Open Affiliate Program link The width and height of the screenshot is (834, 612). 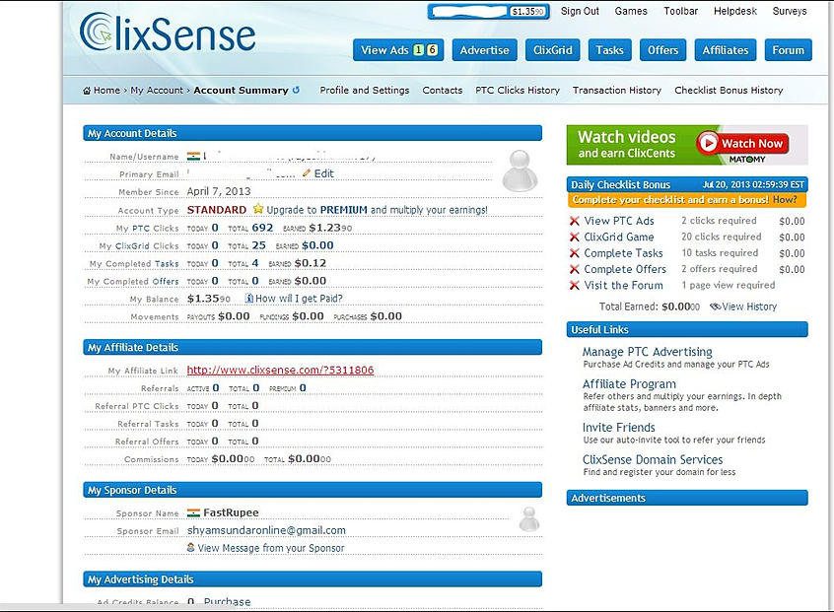[629, 384]
